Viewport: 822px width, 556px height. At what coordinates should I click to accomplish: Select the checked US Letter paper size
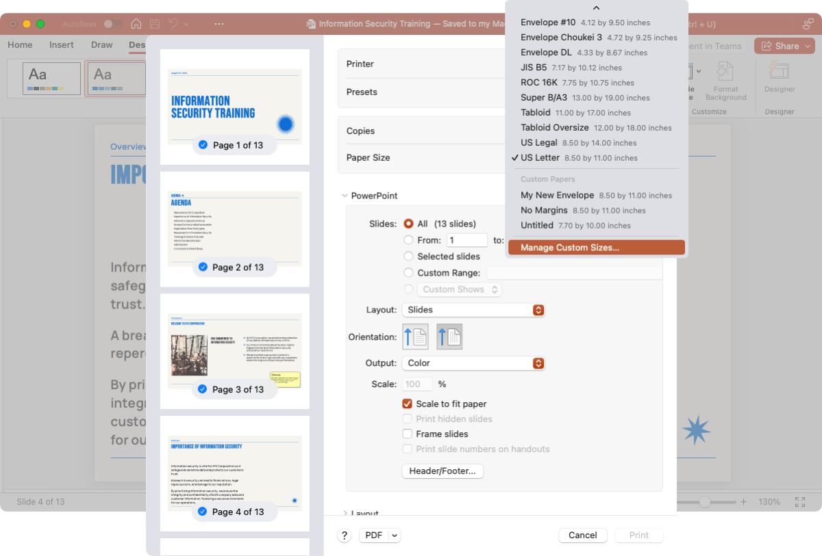(x=597, y=158)
